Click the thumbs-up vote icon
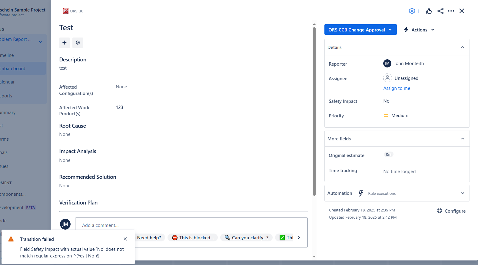Viewport: 478px width, 265px height. (429, 11)
